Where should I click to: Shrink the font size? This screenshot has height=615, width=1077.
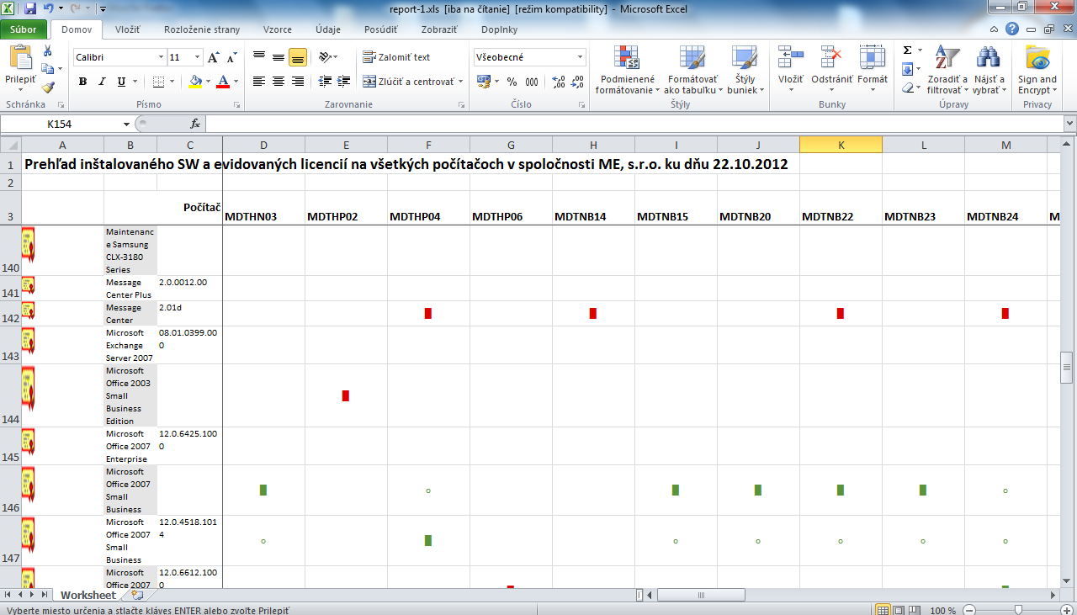pos(230,57)
